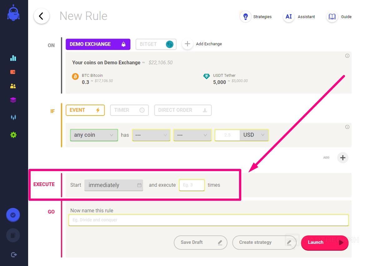Open settings via green gear icon
The width and height of the screenshot is (375, 266).
[13, 135]
